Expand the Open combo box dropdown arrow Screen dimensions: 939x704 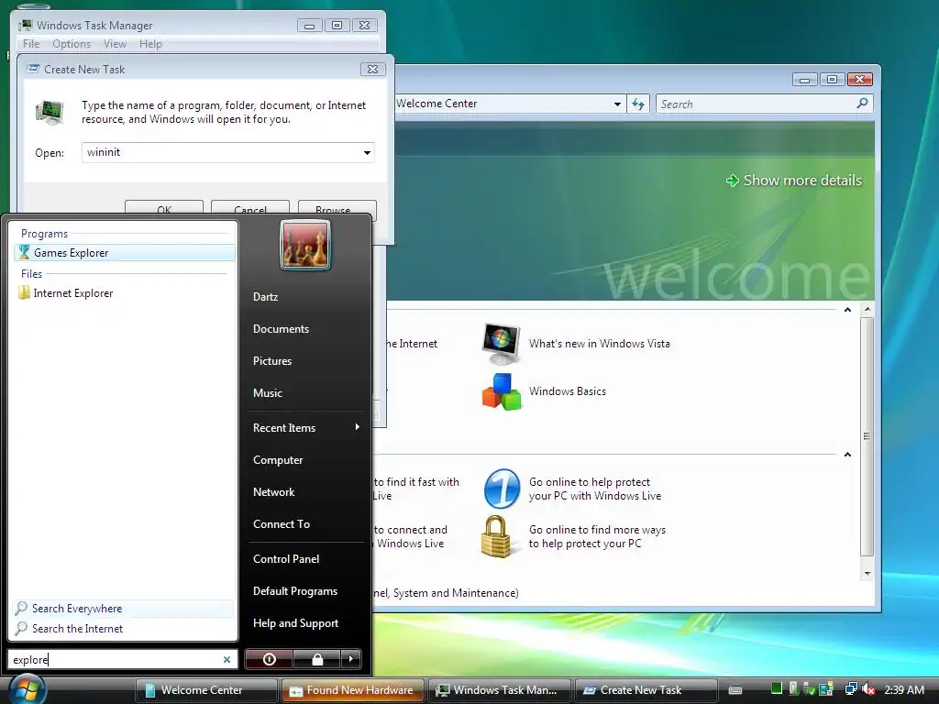[x=367, y=153]
